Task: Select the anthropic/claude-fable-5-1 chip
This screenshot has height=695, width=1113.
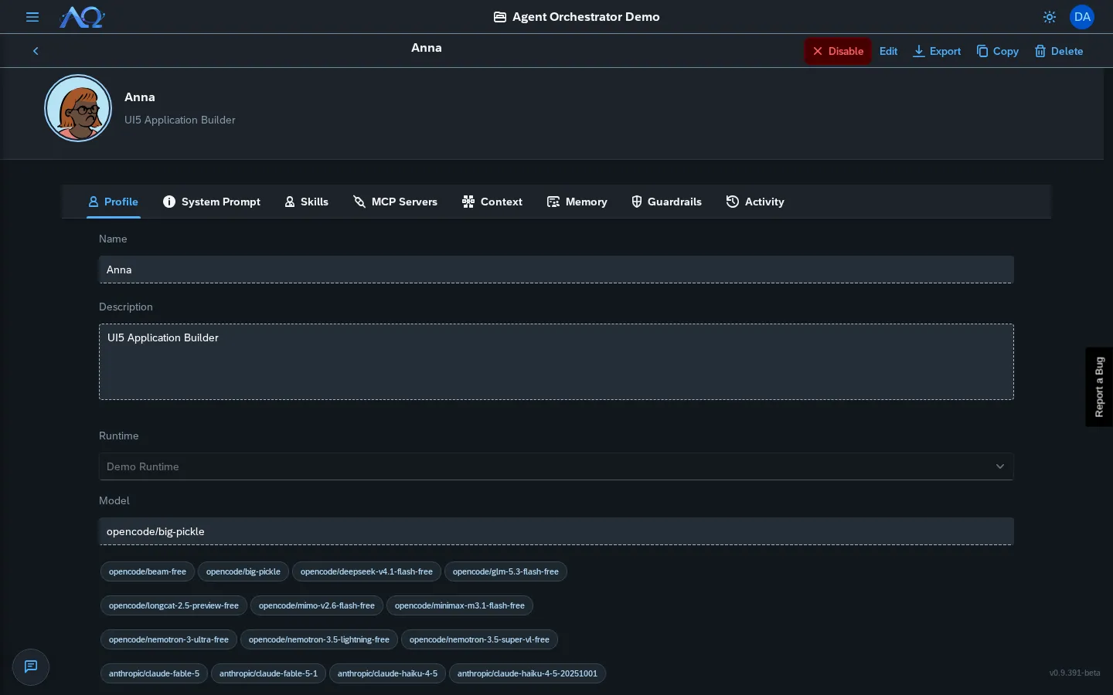Action: click(x=268, y=673)
